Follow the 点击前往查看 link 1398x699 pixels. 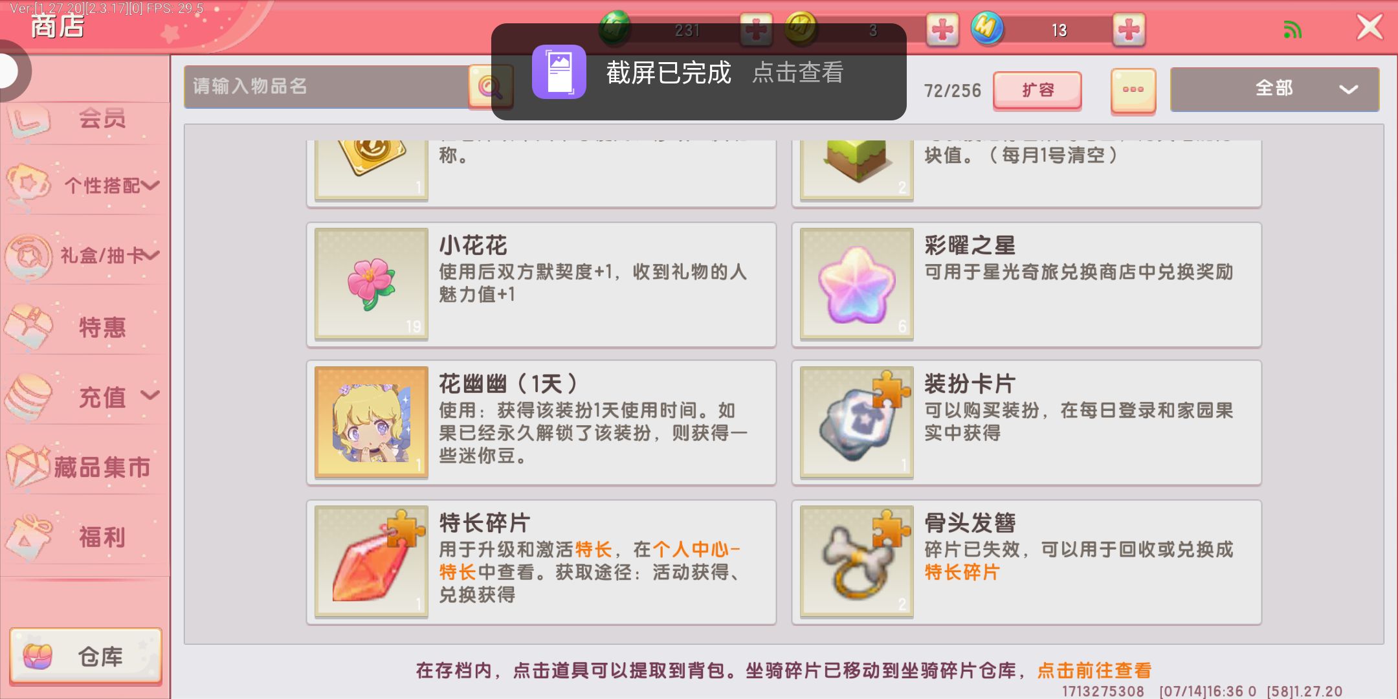[1094, 671]
